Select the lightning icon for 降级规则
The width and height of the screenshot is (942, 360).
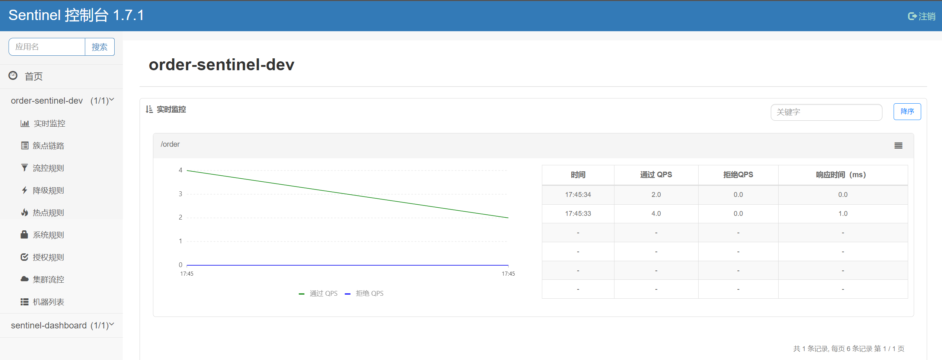click(25, 190)
